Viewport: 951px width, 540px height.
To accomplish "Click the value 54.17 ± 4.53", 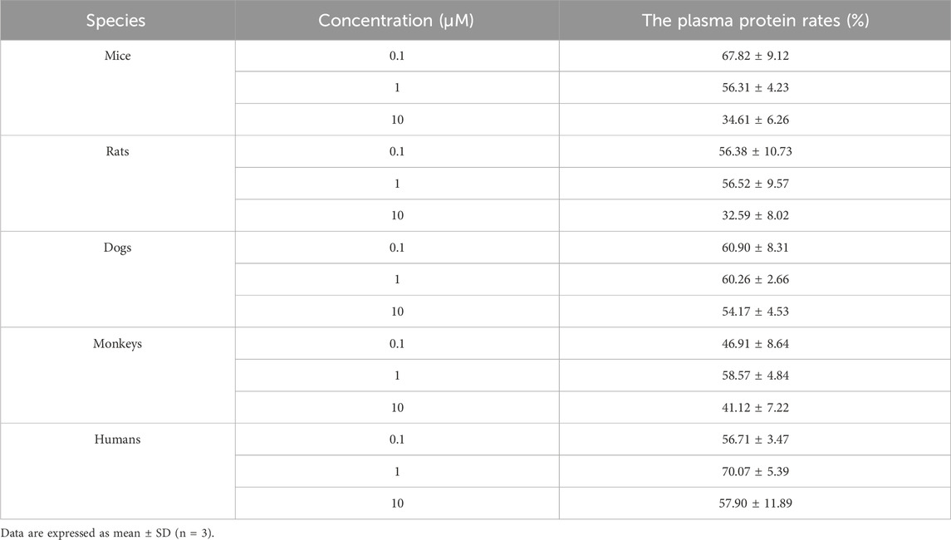I will click(755, 312).
